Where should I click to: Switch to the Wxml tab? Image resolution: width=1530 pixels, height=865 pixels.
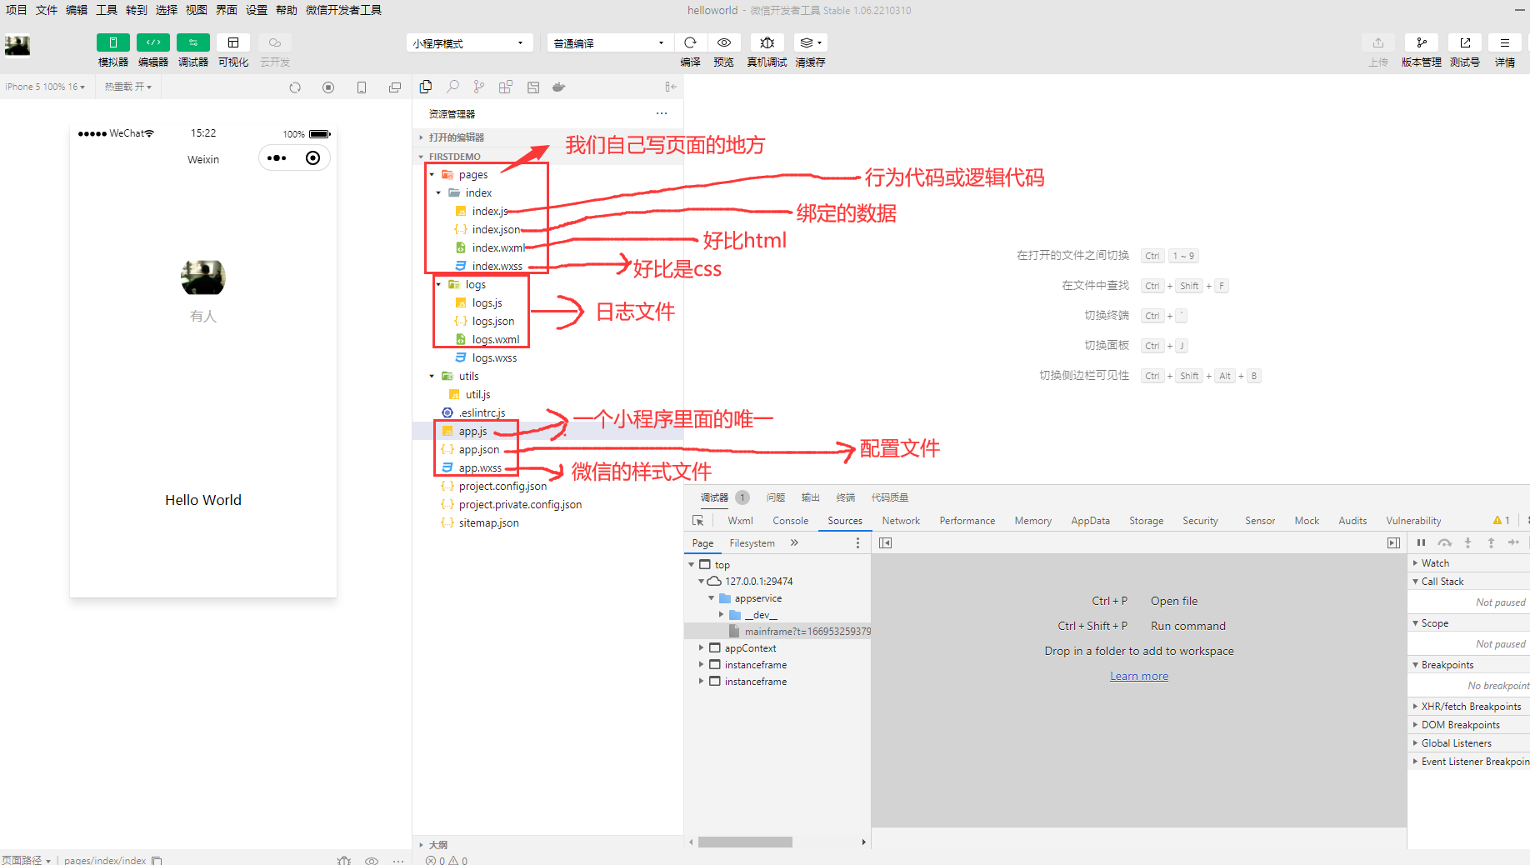740,521
